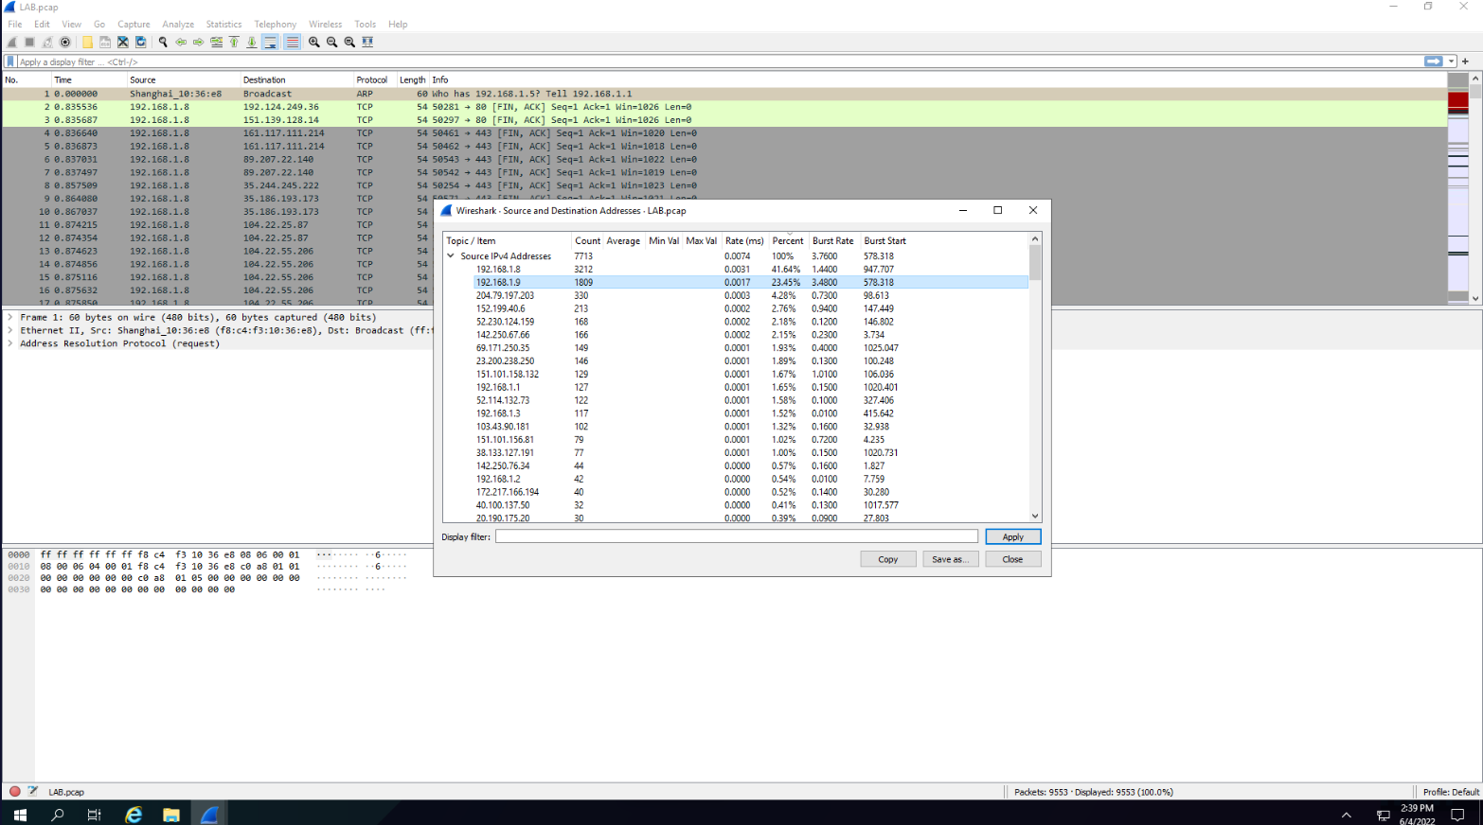
Task: Jump to the first packet arrow icon
Action: 234,43
